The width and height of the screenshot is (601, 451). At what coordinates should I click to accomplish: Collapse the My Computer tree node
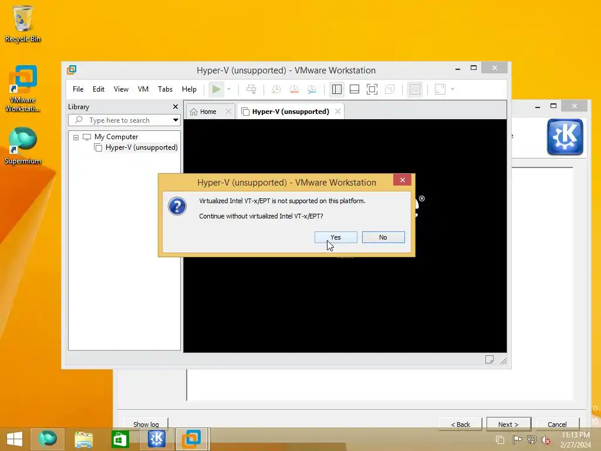[x=76, y=137]
